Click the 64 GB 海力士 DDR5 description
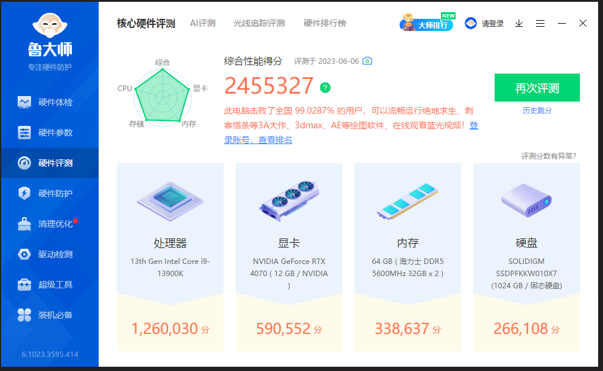 (407, 268)
